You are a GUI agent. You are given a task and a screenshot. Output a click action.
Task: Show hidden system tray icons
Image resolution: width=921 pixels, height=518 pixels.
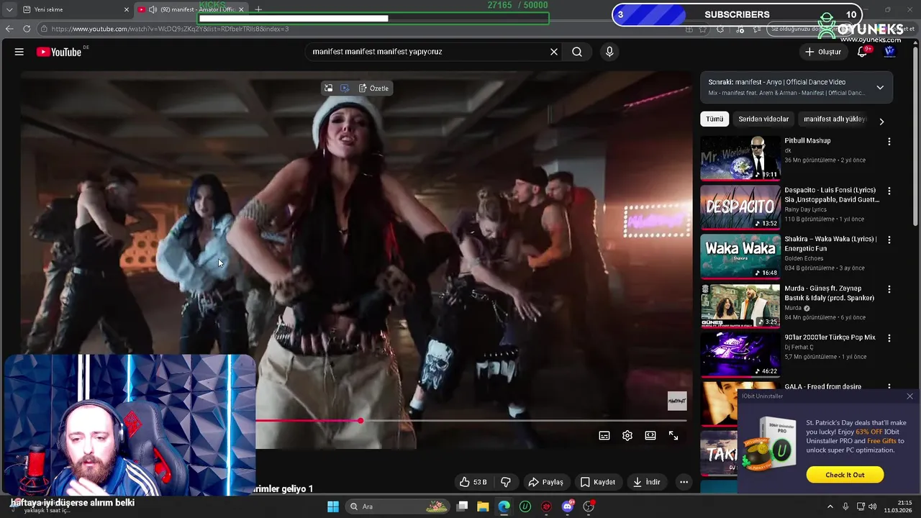click(x=830, y=506)
